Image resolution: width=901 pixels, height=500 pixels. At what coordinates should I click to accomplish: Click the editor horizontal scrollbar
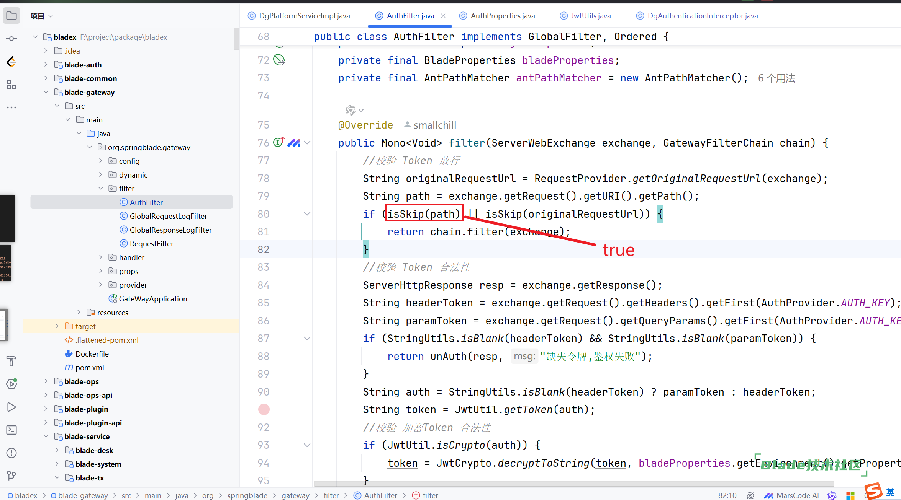[x=574, y=484]
